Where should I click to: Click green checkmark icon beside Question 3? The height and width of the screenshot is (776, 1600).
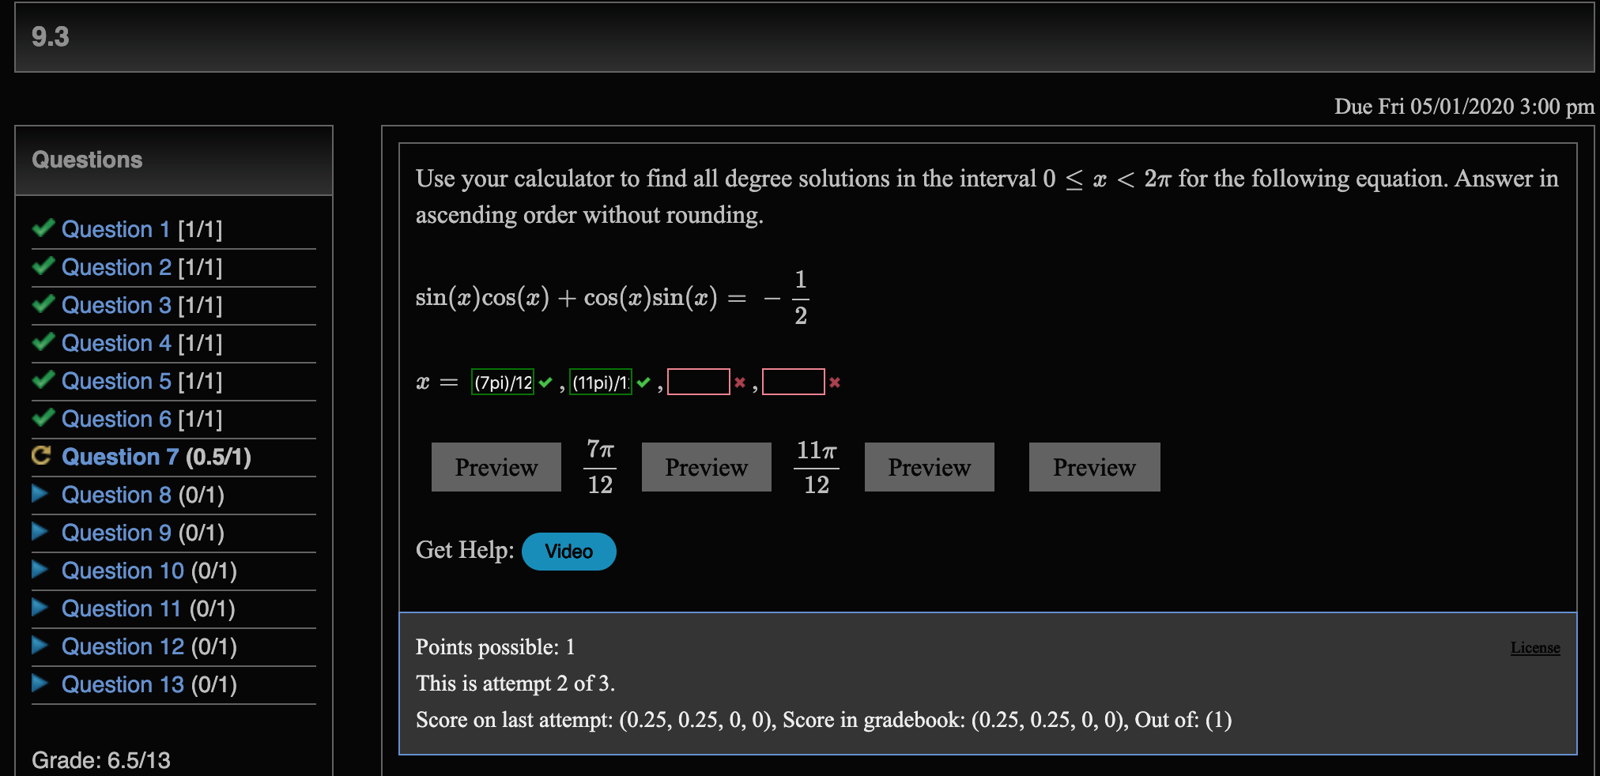[43, 303]
